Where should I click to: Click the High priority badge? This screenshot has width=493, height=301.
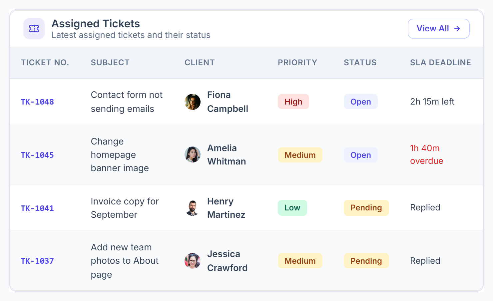(x=293, y=102)
